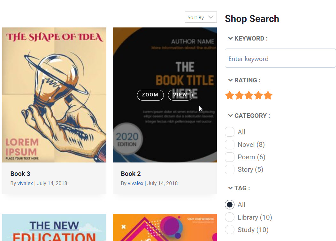This screenshot has width=336, height=241.
Task: Select the Library tag radio button
Action: 230,217
